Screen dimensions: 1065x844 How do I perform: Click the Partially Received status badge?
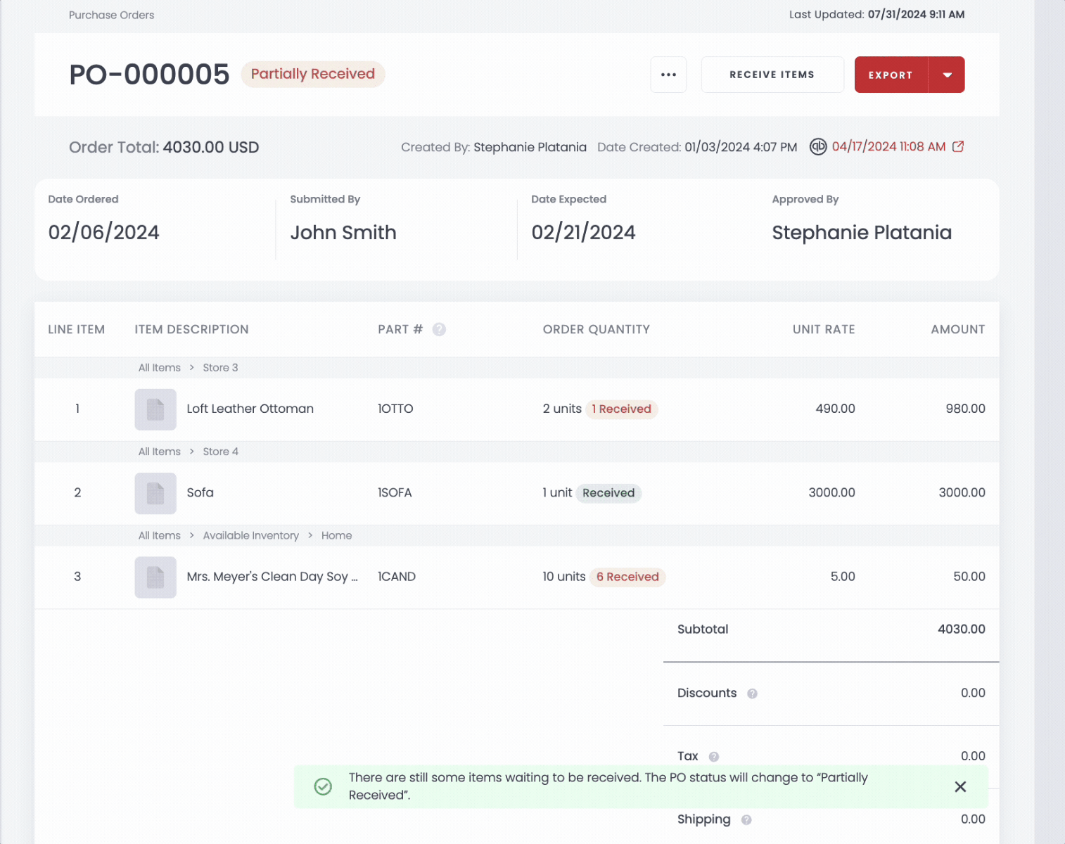pyautogui.click(x=313, y=74)
